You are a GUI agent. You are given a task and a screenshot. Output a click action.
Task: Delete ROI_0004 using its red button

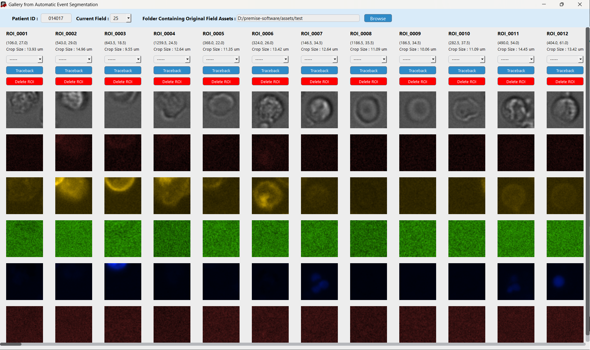coord(172,82)
